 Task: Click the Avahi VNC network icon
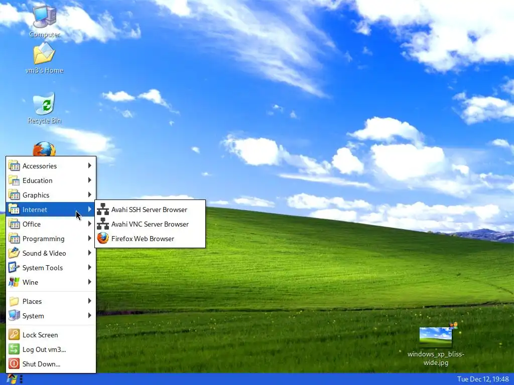click(x=103, y=224)
